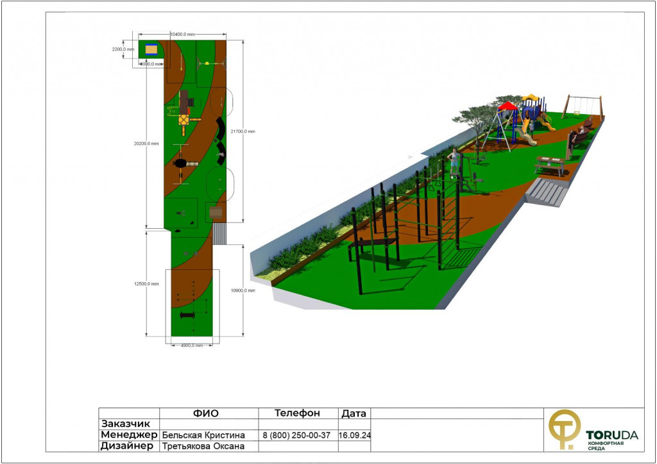This screenshot has width=657, height=464.
Task: Click the manager name Бельская Кристина
Action: pos(203,435)
